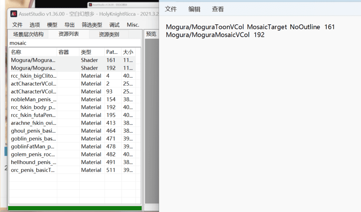Open the 选项 menu in AssetStudio

click(x=35, y=25)
